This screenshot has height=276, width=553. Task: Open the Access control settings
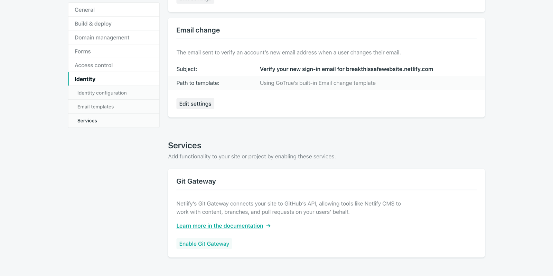(94, 65)
